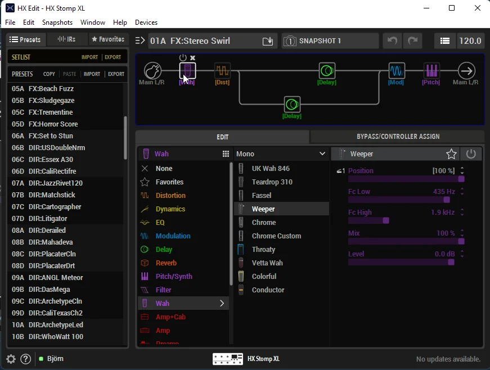Open the snapshot camera icon
Screen dimensions: 490x370
coord(290,41)
